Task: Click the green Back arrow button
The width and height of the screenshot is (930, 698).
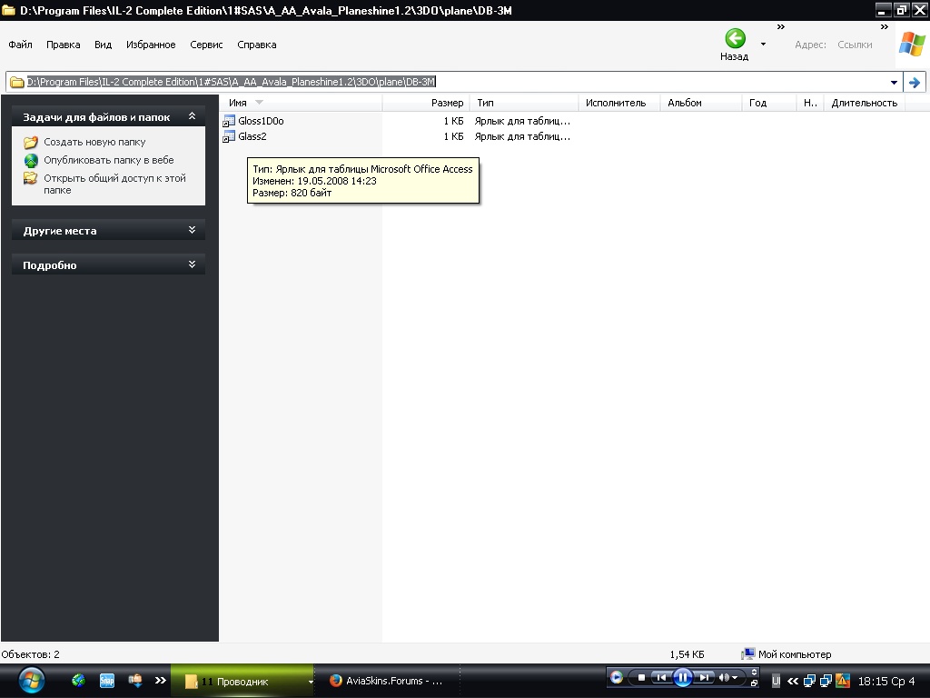Action: point(735,38)
